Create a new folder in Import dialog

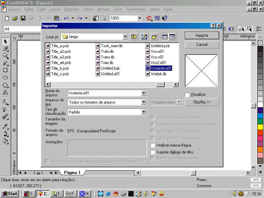tap(154, 37)
